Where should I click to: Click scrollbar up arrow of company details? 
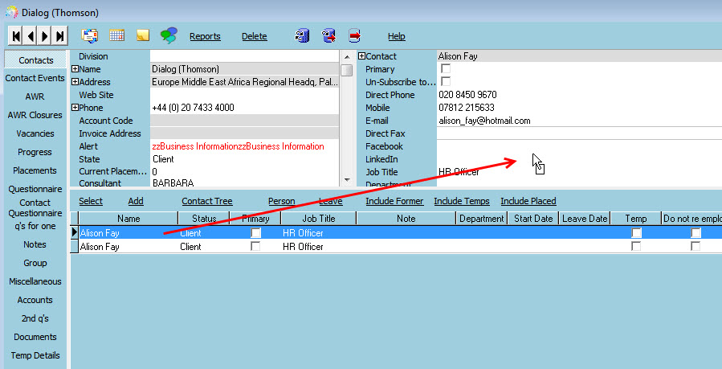pyautogui.click(x=347, y=58)
